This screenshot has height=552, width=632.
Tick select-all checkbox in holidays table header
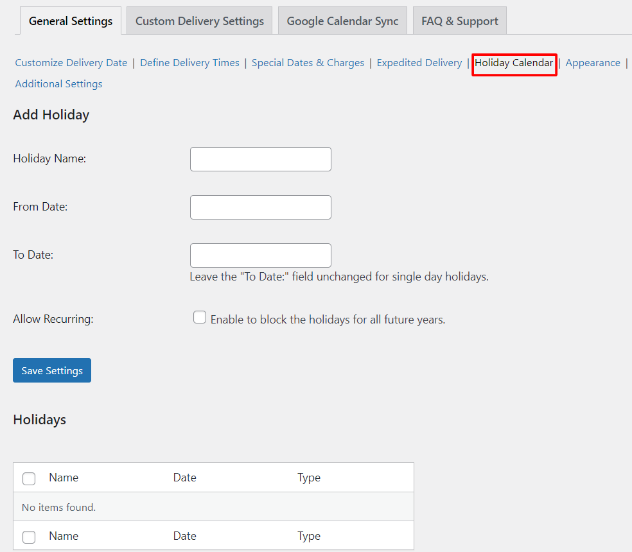(x=29, y=478)
